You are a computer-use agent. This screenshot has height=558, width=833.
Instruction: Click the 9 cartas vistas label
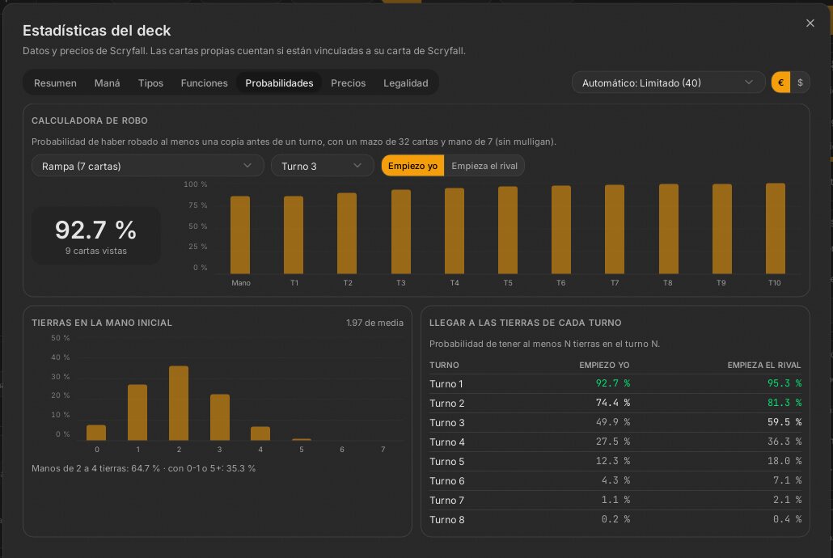pos(95,251)
